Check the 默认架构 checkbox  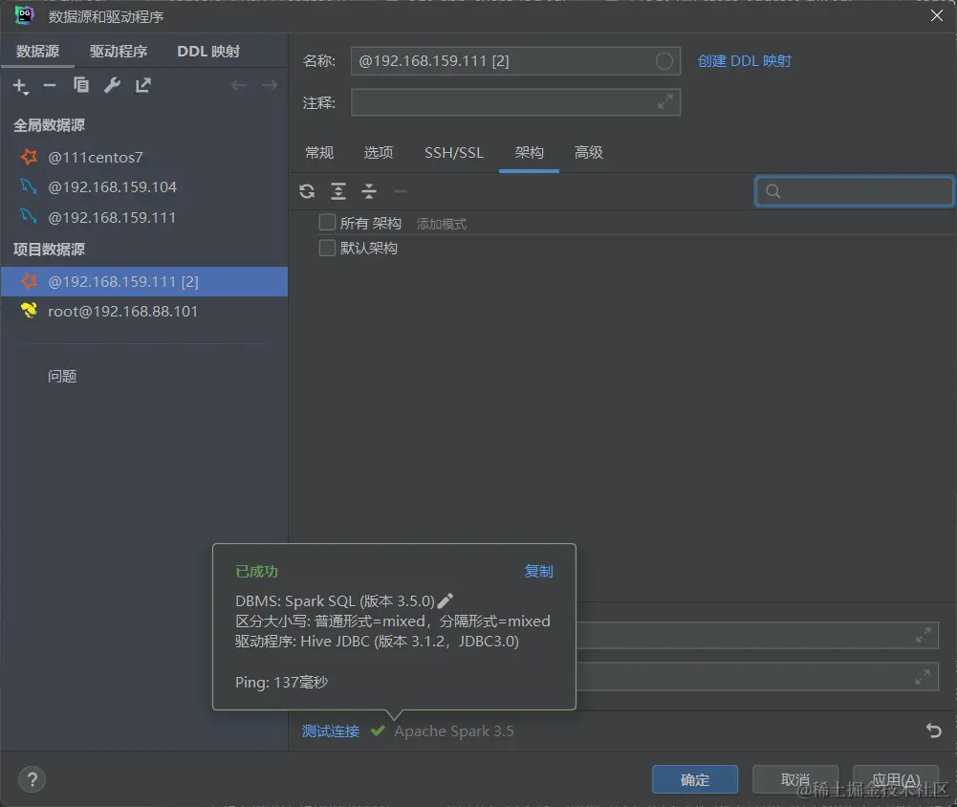(x=327, y=248)
